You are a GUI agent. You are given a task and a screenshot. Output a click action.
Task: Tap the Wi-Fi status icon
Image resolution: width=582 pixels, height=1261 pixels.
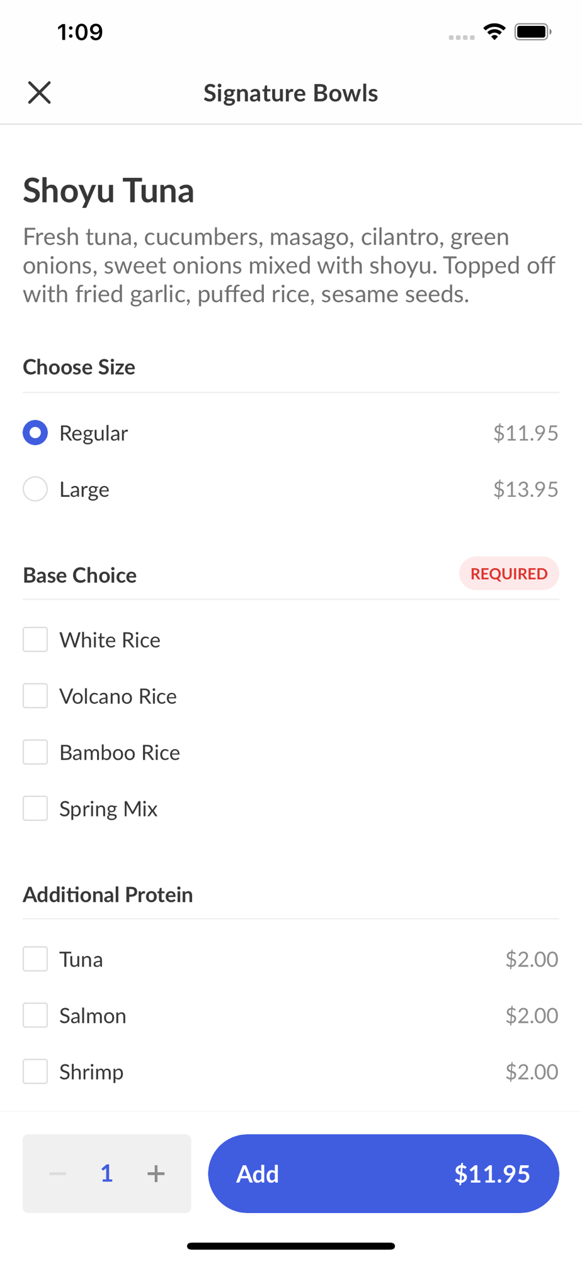[x=494, y=32]
